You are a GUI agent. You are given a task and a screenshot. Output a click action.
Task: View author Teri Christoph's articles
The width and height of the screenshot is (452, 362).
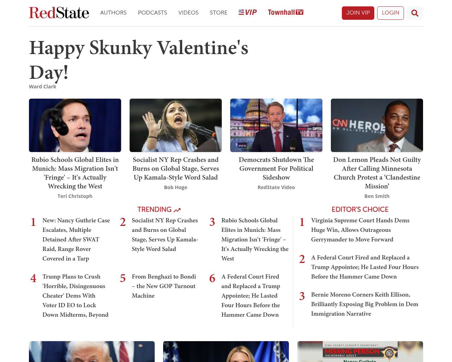pos(75,196)
